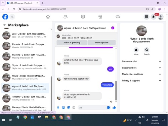
Task: Open the Marketplace storefront icon
Action: pos(100,17)
